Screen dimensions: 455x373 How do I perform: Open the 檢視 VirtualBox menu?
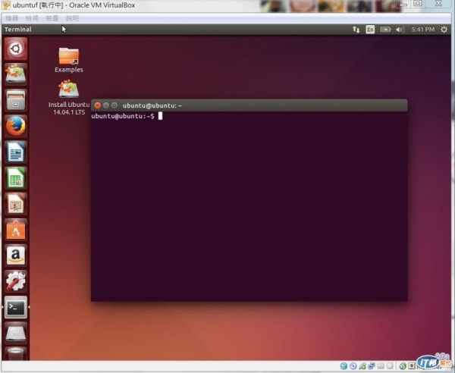pos(32,18)
